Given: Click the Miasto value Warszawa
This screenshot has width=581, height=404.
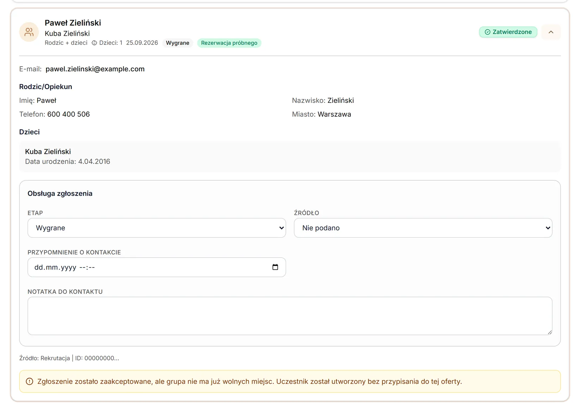Looking at the screenshot, I should point(334,114).
